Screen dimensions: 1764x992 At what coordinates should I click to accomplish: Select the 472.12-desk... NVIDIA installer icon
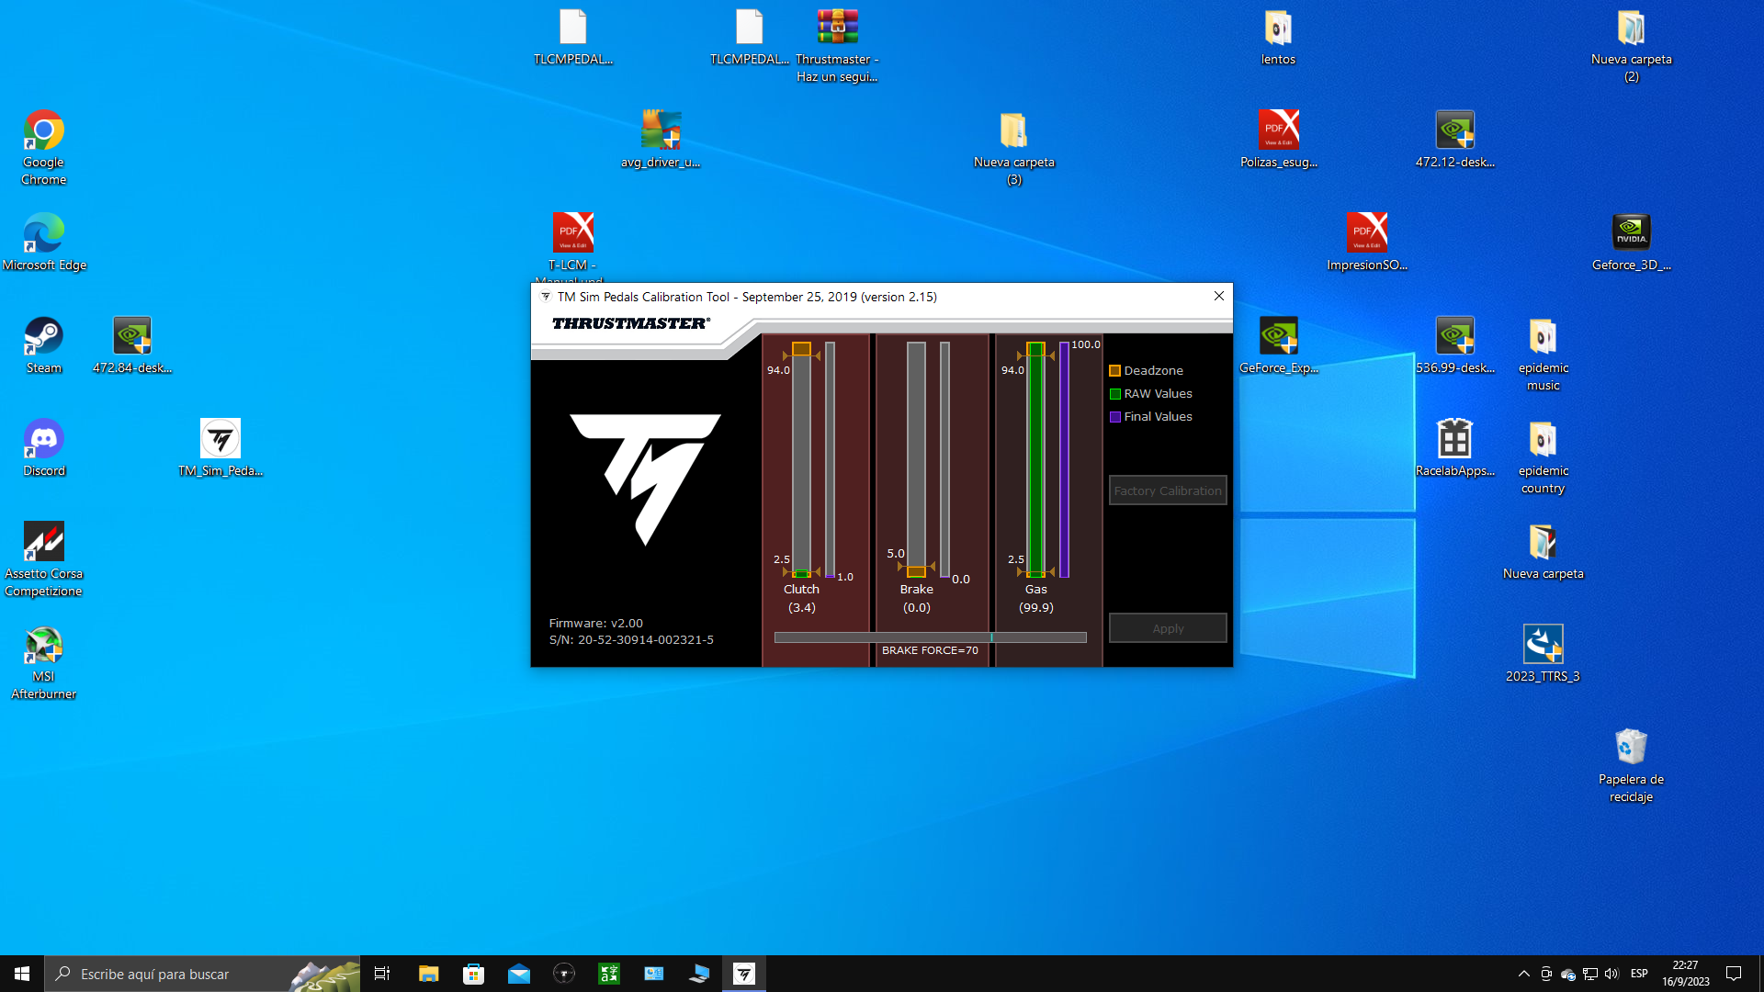coord(1454,139)
